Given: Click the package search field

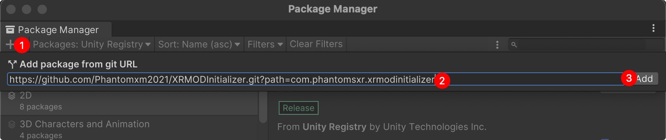Looking at the screenshot, I should coord(586,45).
